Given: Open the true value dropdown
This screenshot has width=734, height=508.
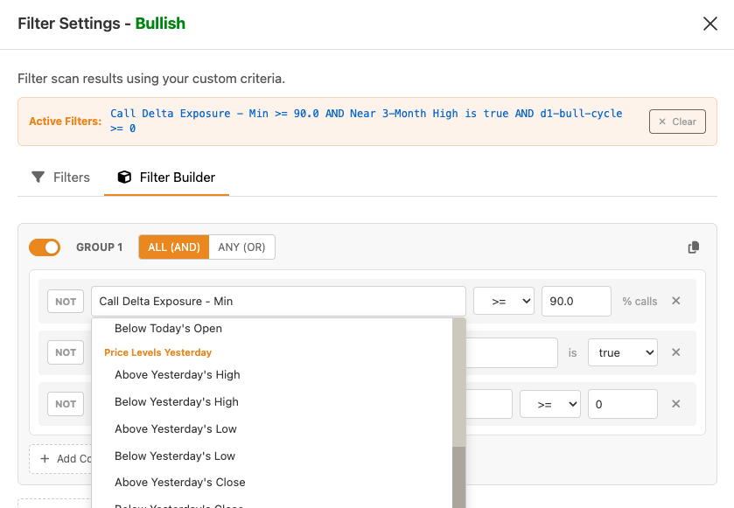Looking at the screenshot, I should pos(622,352).
